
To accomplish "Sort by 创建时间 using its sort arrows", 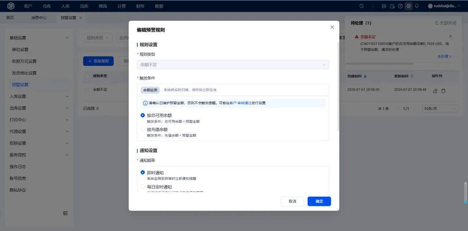I will pyautogui.click(x=365, y=76).
